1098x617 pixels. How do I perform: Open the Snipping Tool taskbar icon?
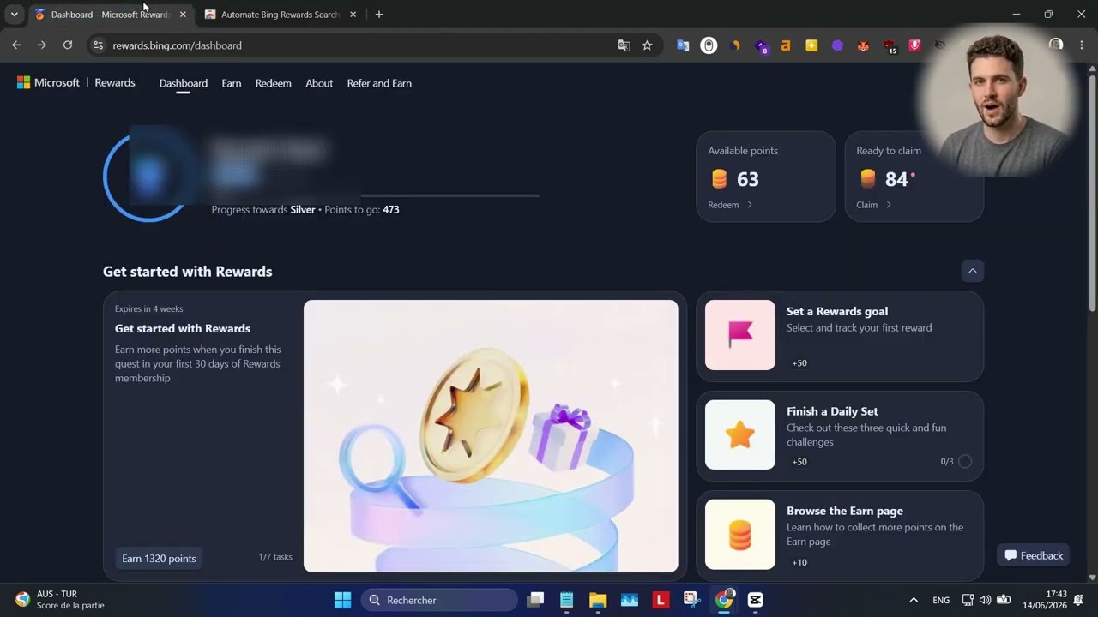pos(692,600)
